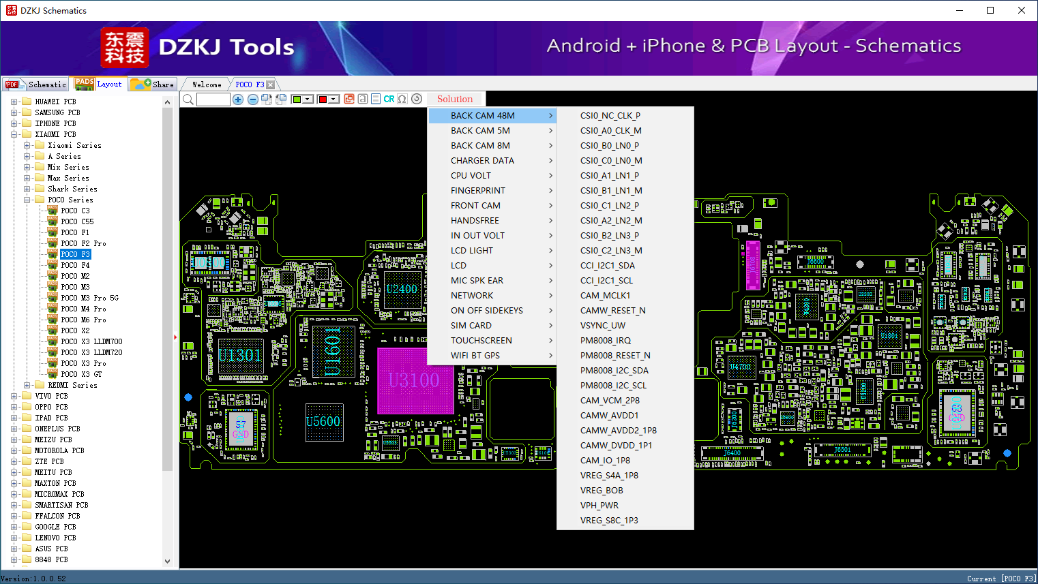
Task: Rotate the board clockwise with the rotate icon
Action: point(267,99)
